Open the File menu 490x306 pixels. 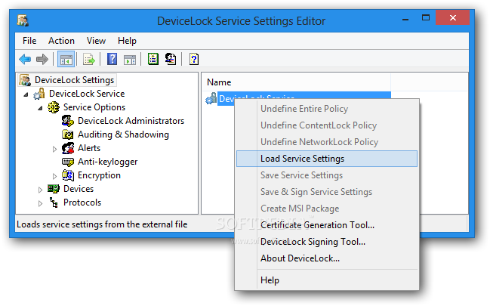(x=29, y=41)
